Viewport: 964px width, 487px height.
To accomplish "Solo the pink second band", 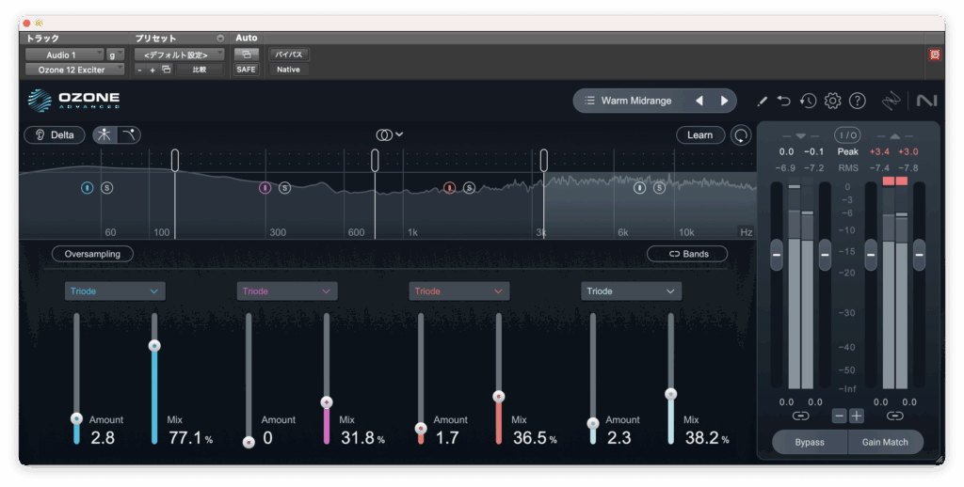I will [x=284, y=188].
